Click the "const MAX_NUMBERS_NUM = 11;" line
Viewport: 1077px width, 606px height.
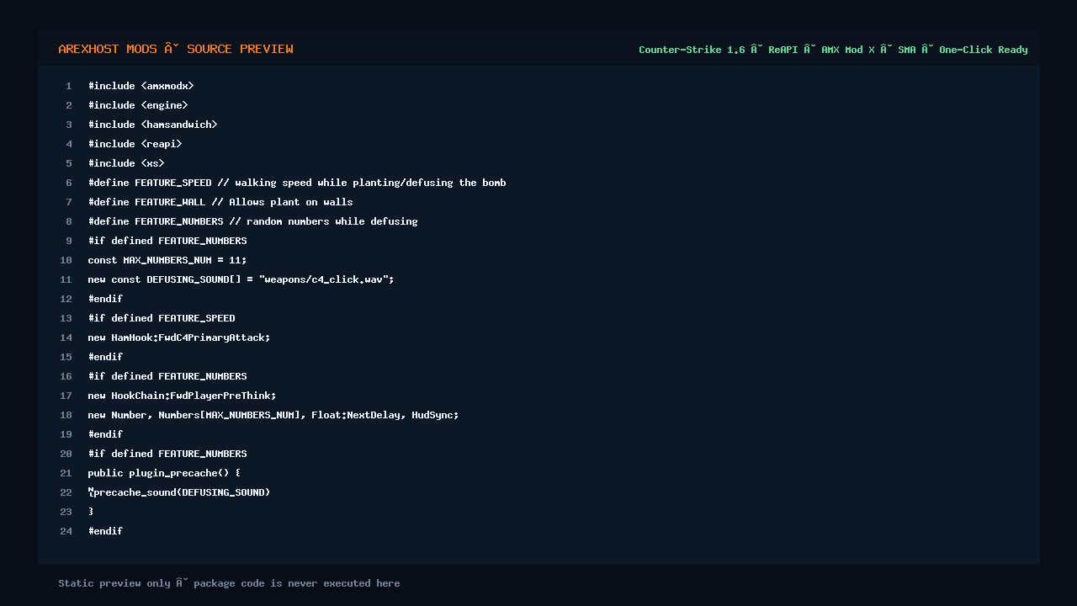click(167, 260)
